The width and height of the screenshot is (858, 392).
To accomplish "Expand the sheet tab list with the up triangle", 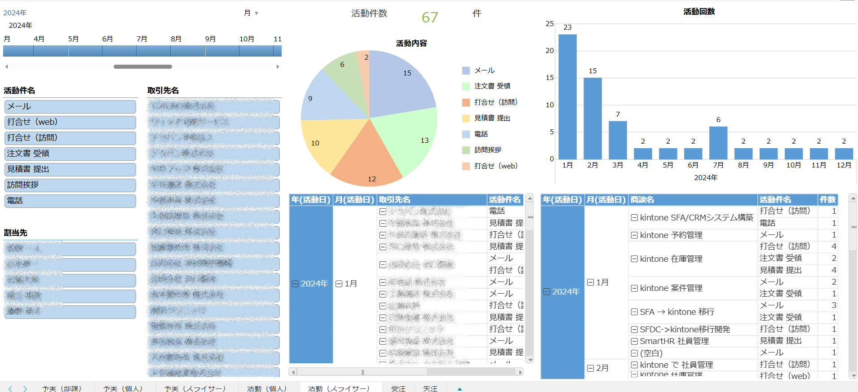I will pyautogui.click(x=460, y=389).
